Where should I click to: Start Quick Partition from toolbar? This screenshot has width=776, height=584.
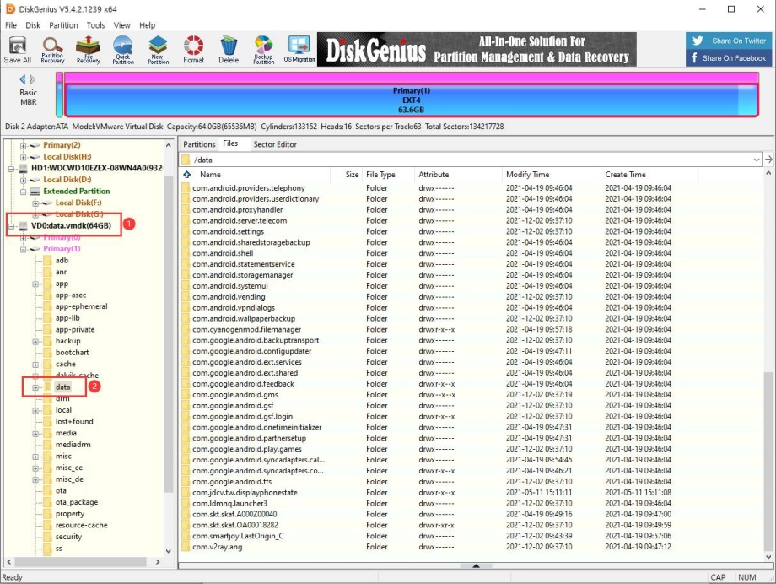[123, 50]
